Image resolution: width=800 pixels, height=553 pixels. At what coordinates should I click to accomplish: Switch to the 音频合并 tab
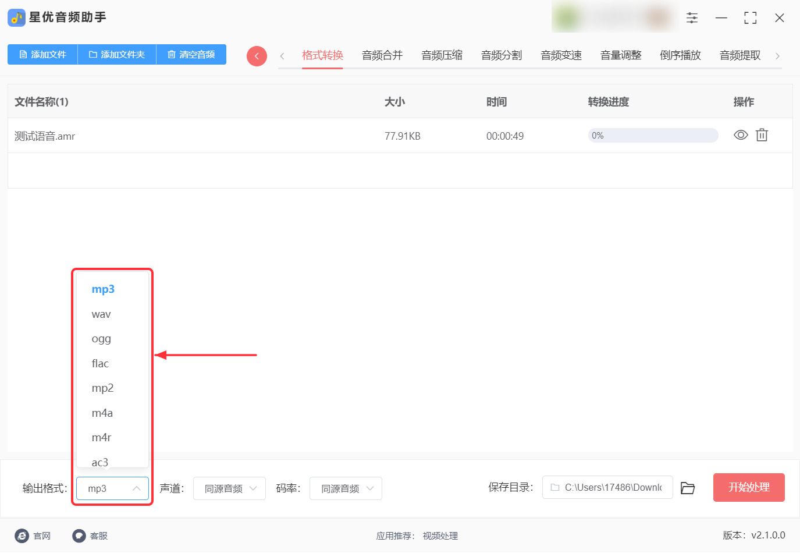point(382,55)
